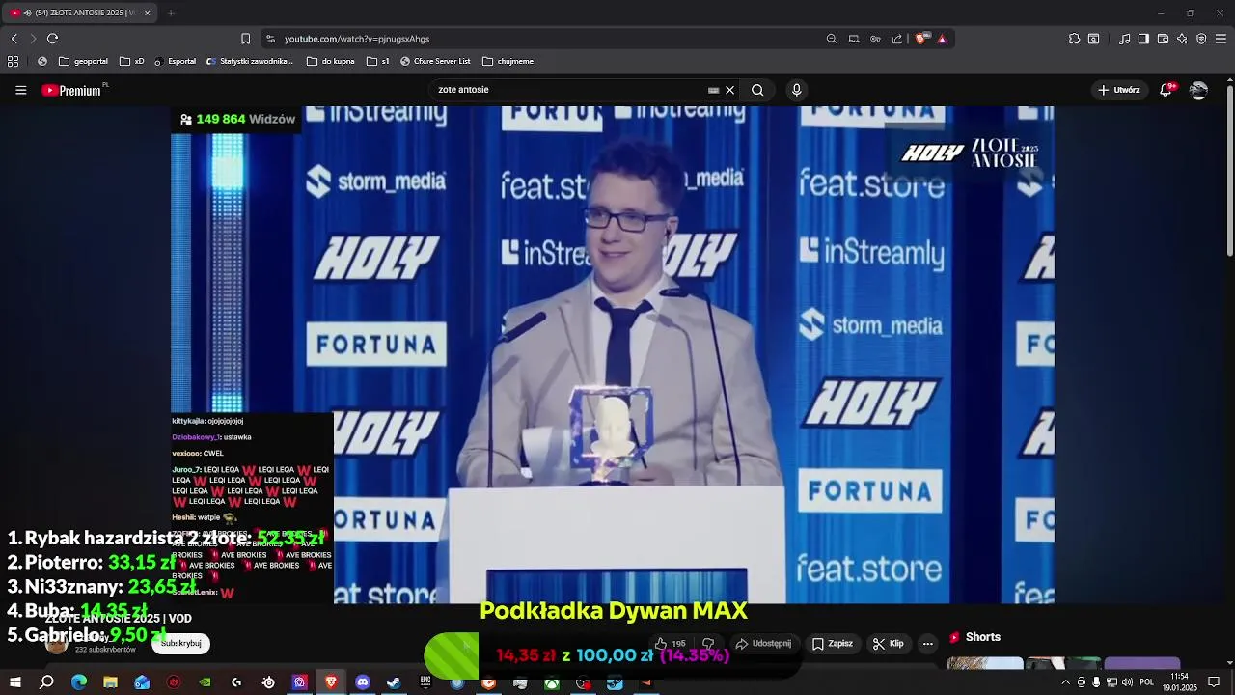Image resolution: width=1235 pixels, height=695 pixels.
Task: Open the Windows notification center
Action: click(x=1214, y=682)
